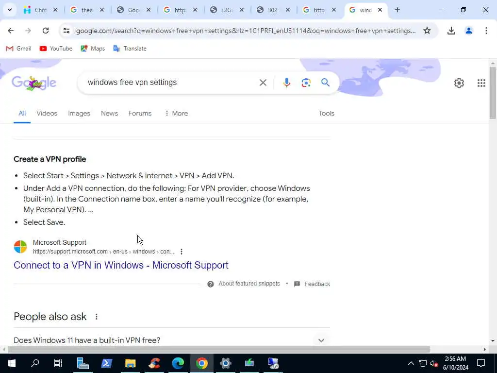Open more options for Microsoft Support result

pyautogui.click(x=182, y=252)
